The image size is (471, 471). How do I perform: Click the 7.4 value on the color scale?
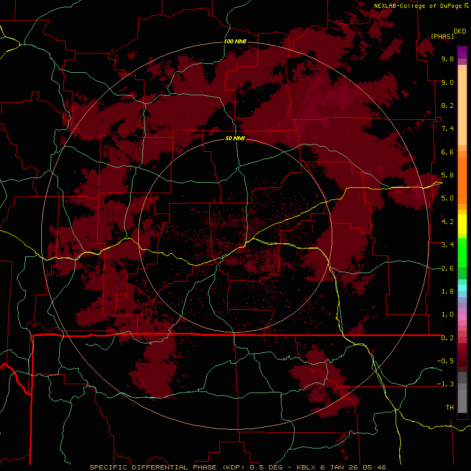click(x=447, y=129)
